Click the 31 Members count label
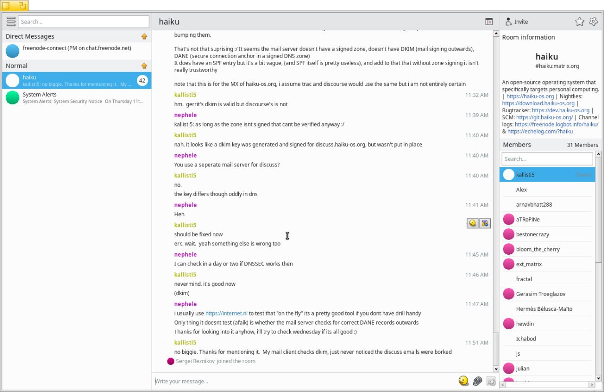This screenshot has width=604, height=392. (x=582, y=145)
